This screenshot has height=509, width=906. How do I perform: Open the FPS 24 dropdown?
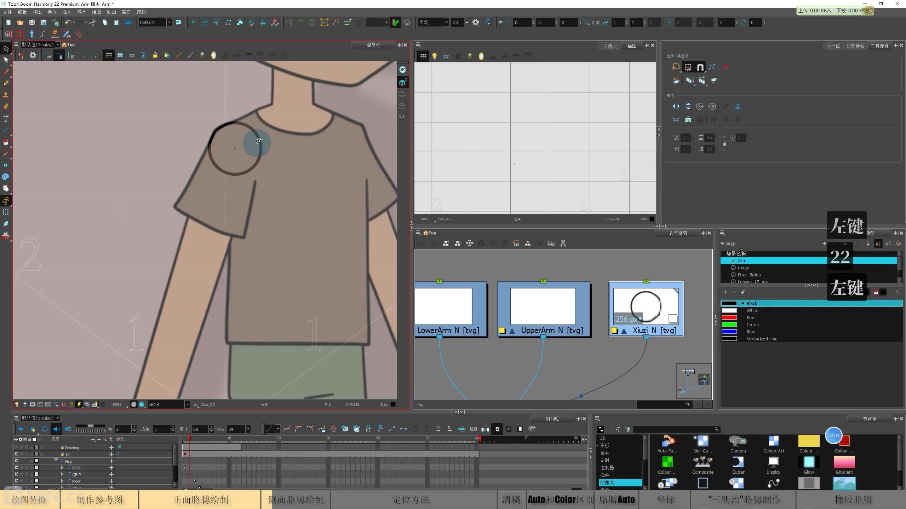pyautogui.click(x=248, y=429)
